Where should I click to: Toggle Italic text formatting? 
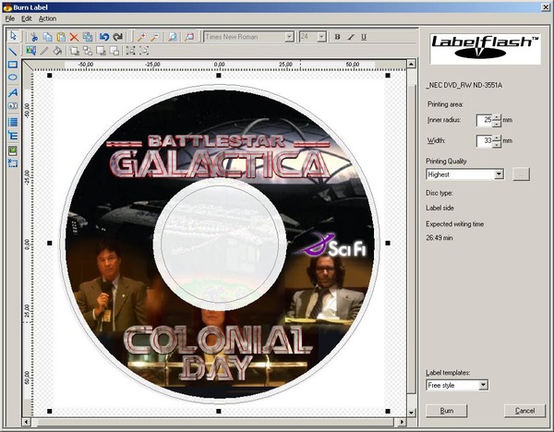click(351, 37)
